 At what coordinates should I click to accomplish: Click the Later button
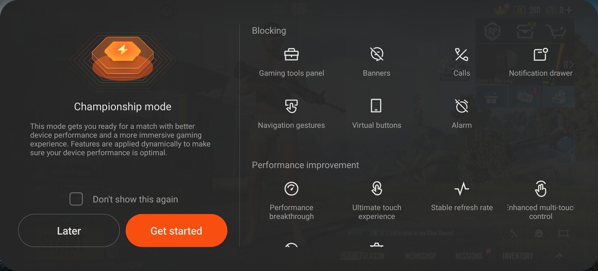pos(69,231)
